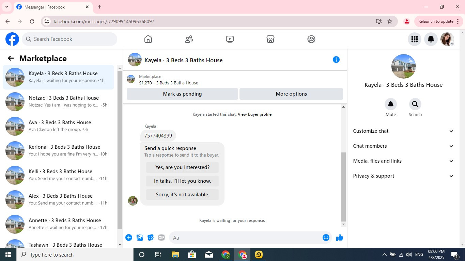This screenshot has width=465, height=261.
Task: Open the account profile picture menu
Action: (447, 39)
